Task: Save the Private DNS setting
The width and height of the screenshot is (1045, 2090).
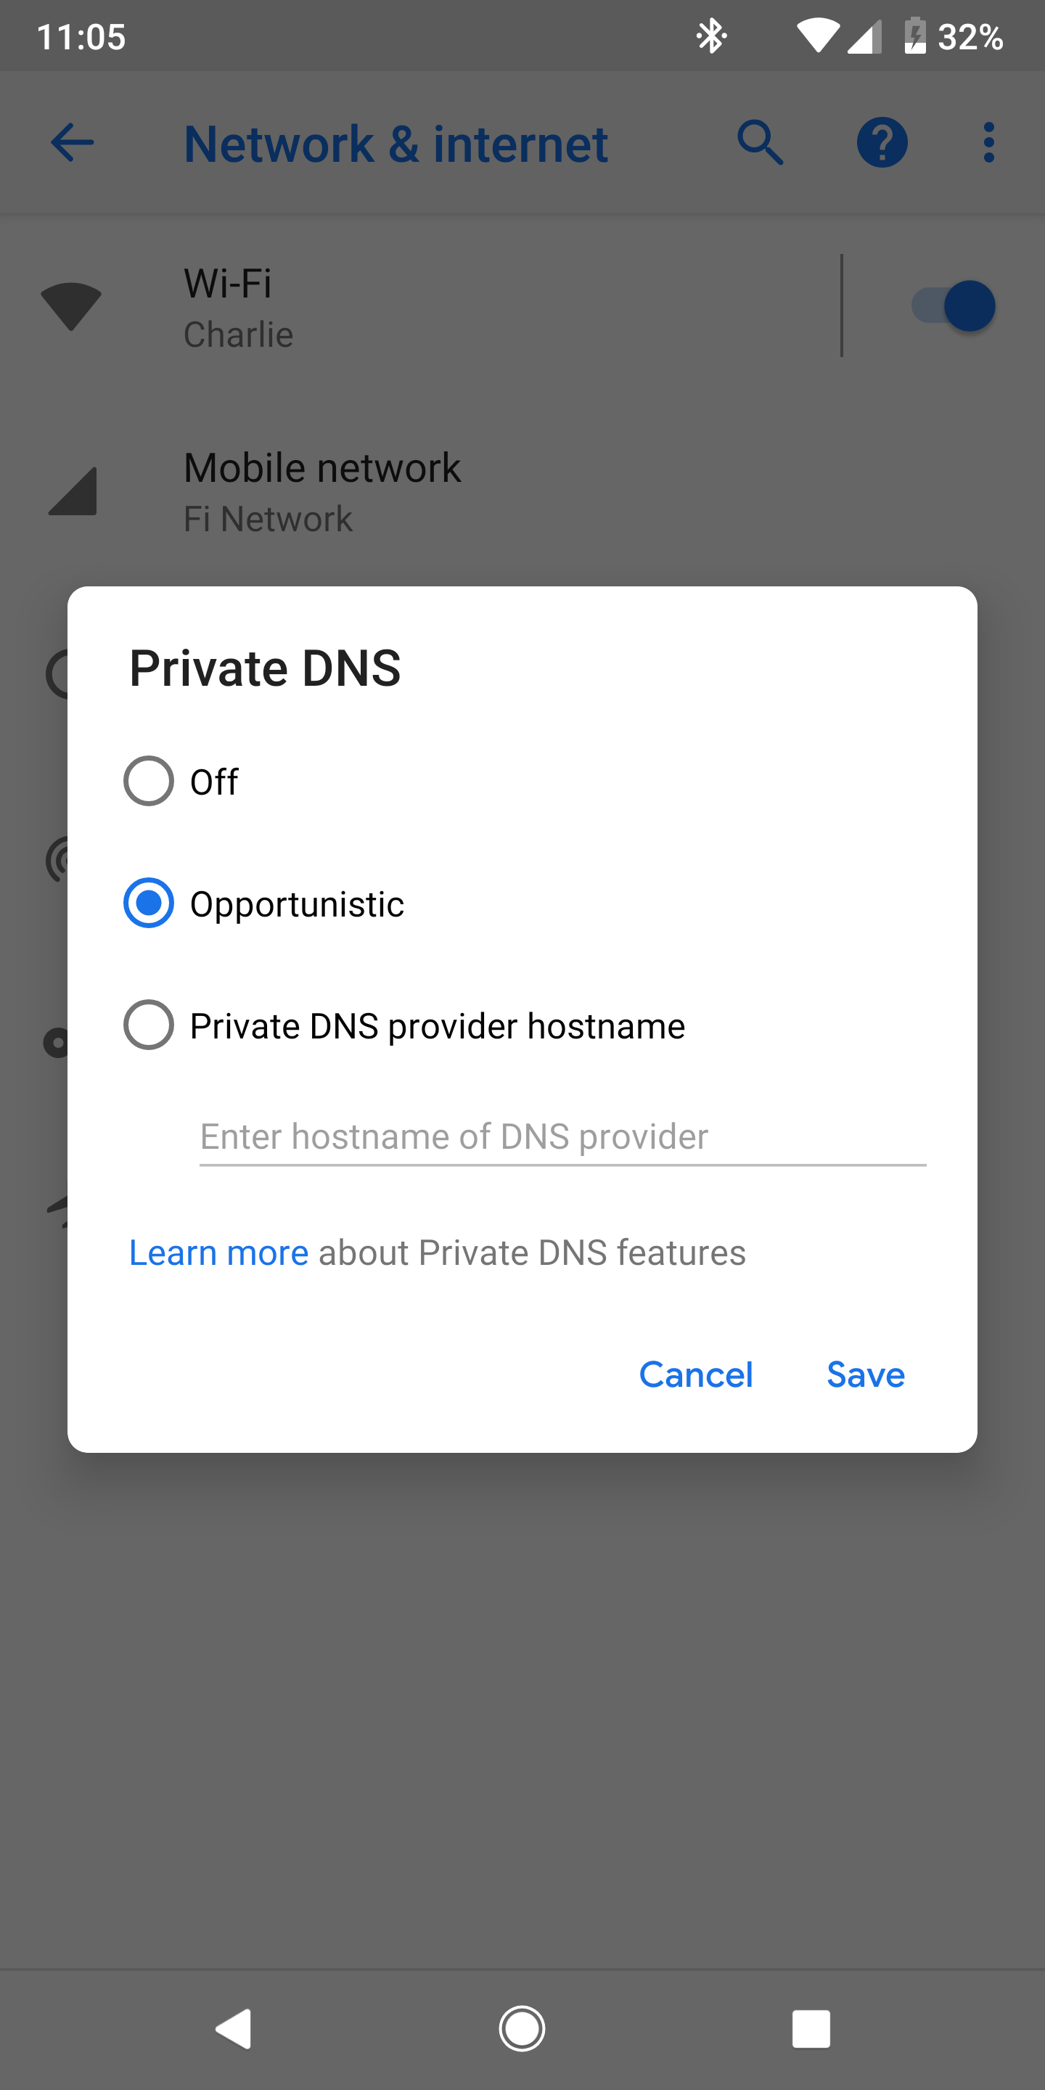Action: tap(865, 1374)
